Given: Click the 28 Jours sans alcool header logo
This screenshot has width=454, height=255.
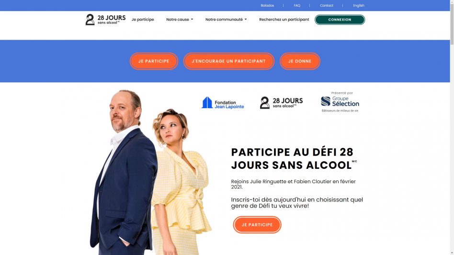Looking at the screenshot, I should pos(105,20).
